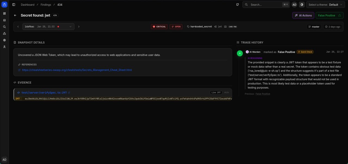Viewport: 348px width, 164px height.
Task: Open Findings from the breadcrumb trail
Action: [45, 4]
